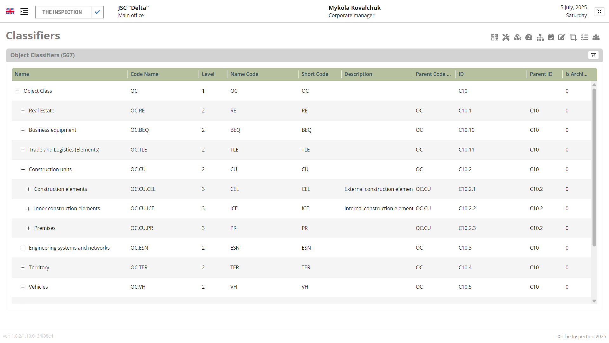Collapse the Construction units node
The image size is (609, 343).
coord(23,170)
